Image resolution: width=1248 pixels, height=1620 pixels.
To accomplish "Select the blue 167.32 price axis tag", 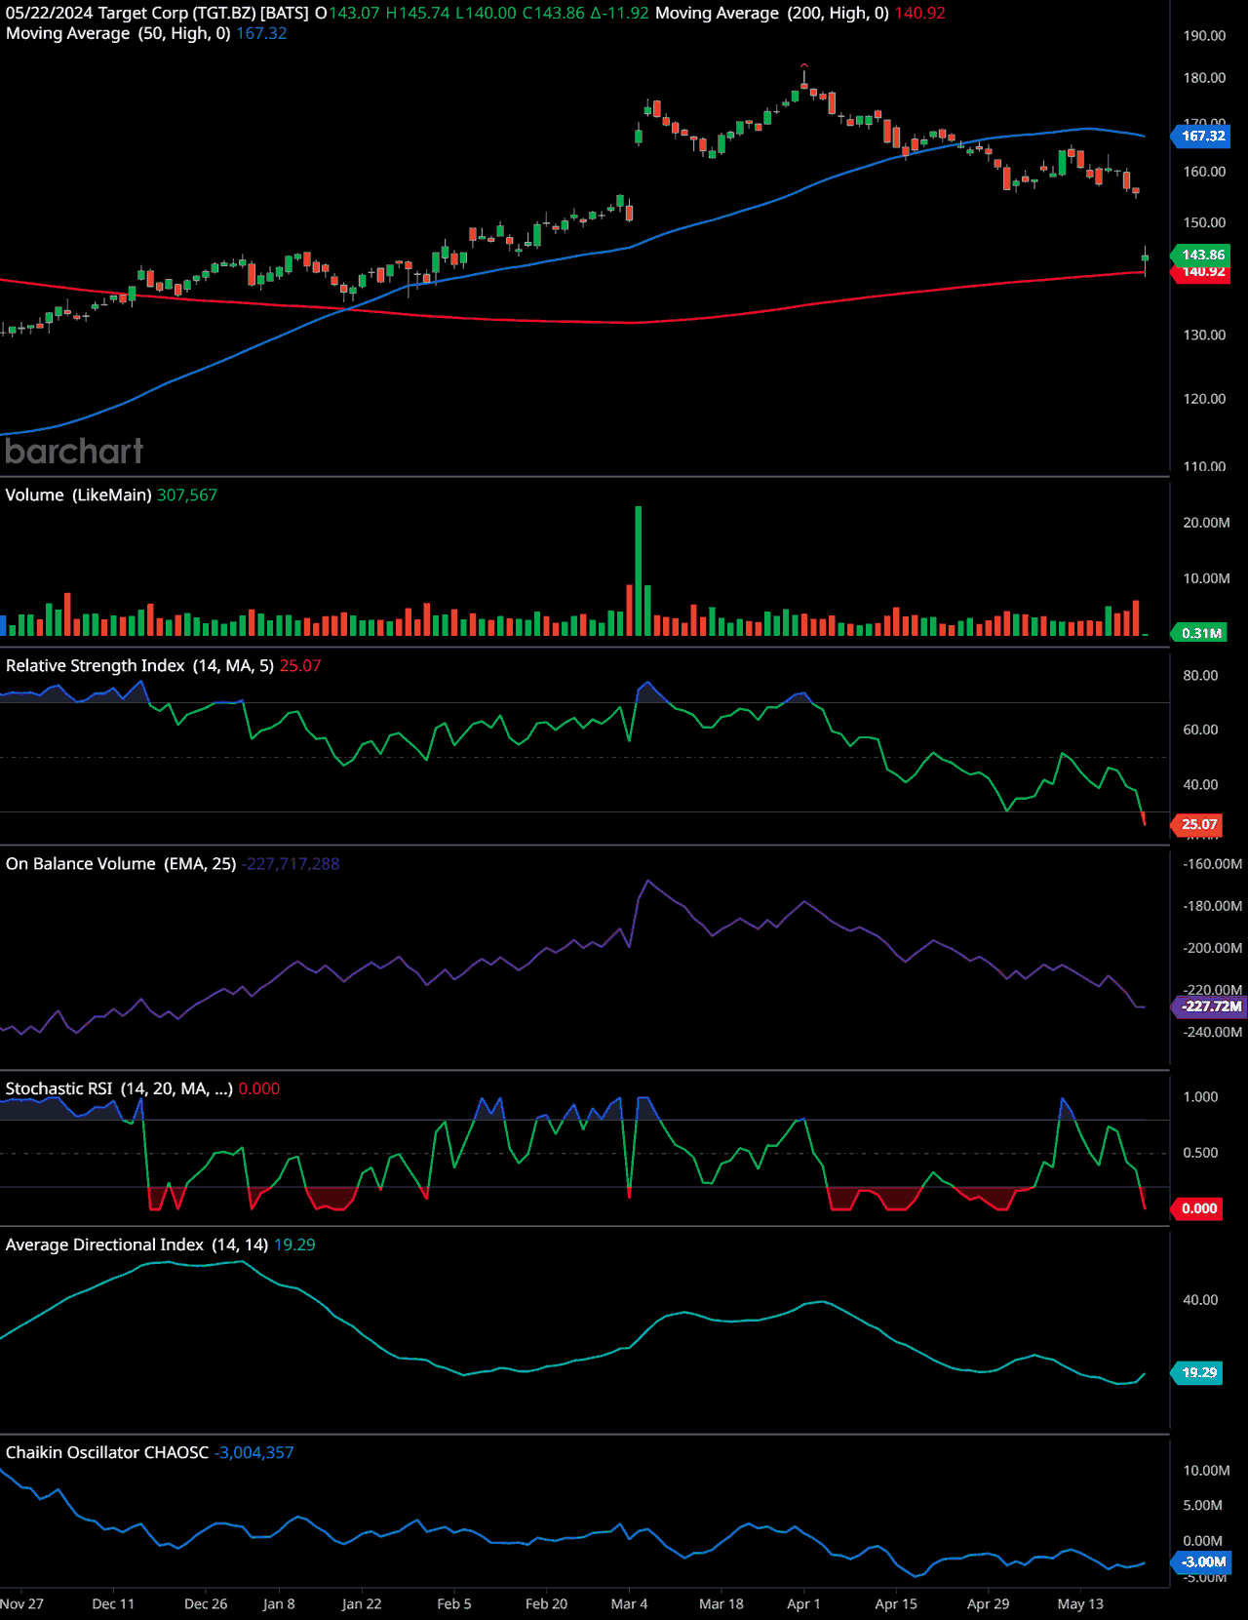I will click(1202, 136).
